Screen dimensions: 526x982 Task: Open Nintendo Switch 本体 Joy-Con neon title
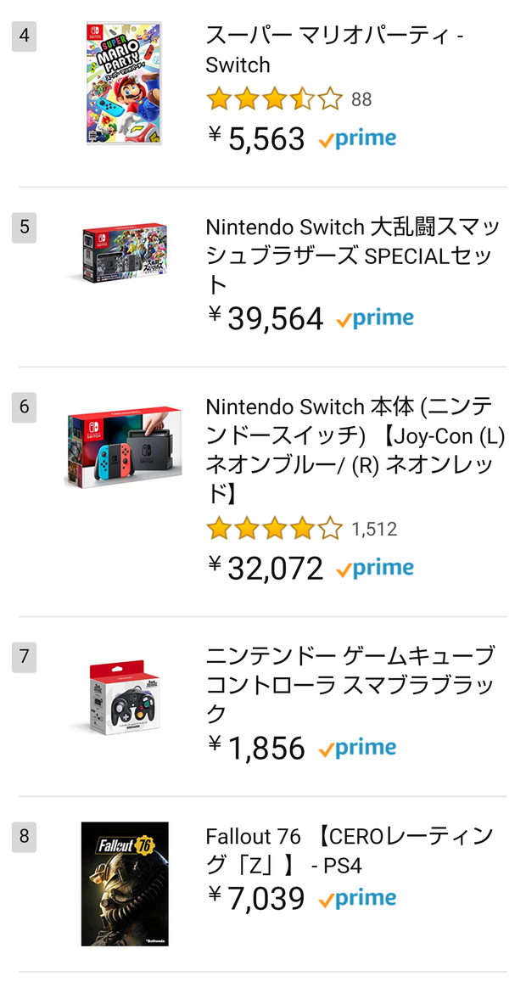click(x=355, y=451)
